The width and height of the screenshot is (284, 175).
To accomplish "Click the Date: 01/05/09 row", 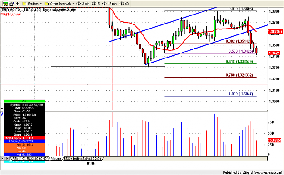I will pyautogui.click(x=24, y=108).
